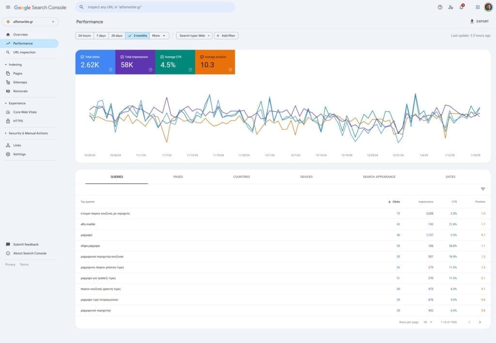
Task: Open the Rows per page dropdown
Action: [x=428, y=322]
